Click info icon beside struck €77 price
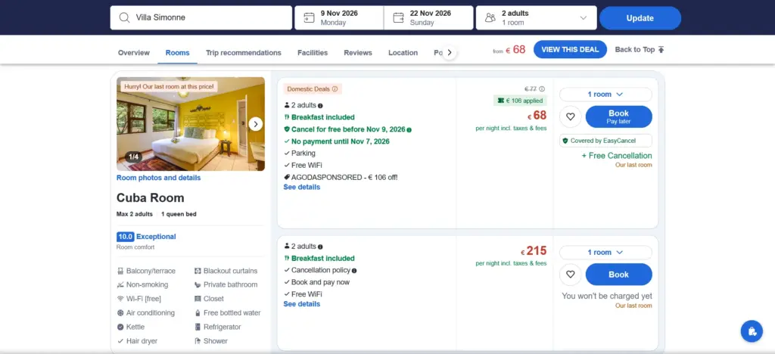The height and width of the screenshot is (354, 775). [542, 88]
